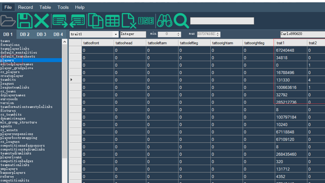Select the referee table

click(x=7, y=176)
